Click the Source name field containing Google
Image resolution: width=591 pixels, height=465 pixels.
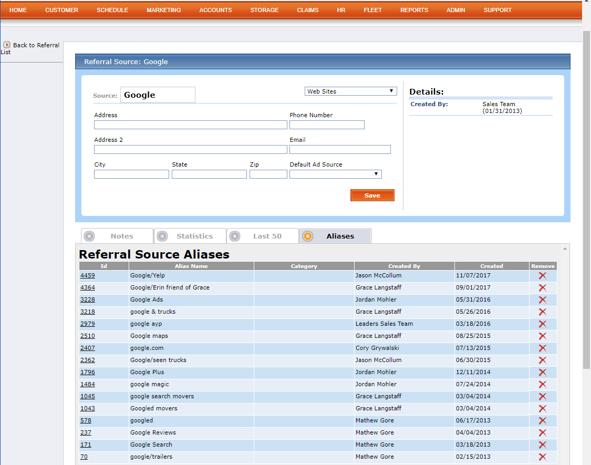(x=158, y=95)
